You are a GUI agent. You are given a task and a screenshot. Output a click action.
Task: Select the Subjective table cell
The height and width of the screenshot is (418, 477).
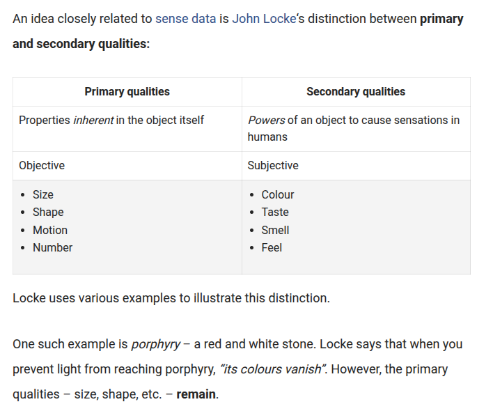pos(356,166)
